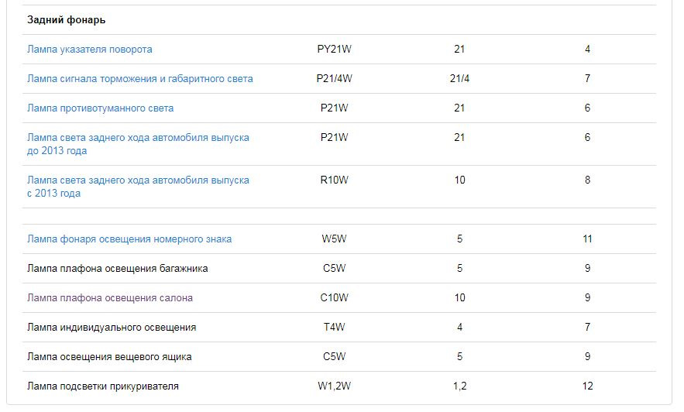Click the T4W lamp type cell
This screenshot has height=412, width=684.
[x=334, y=327]
